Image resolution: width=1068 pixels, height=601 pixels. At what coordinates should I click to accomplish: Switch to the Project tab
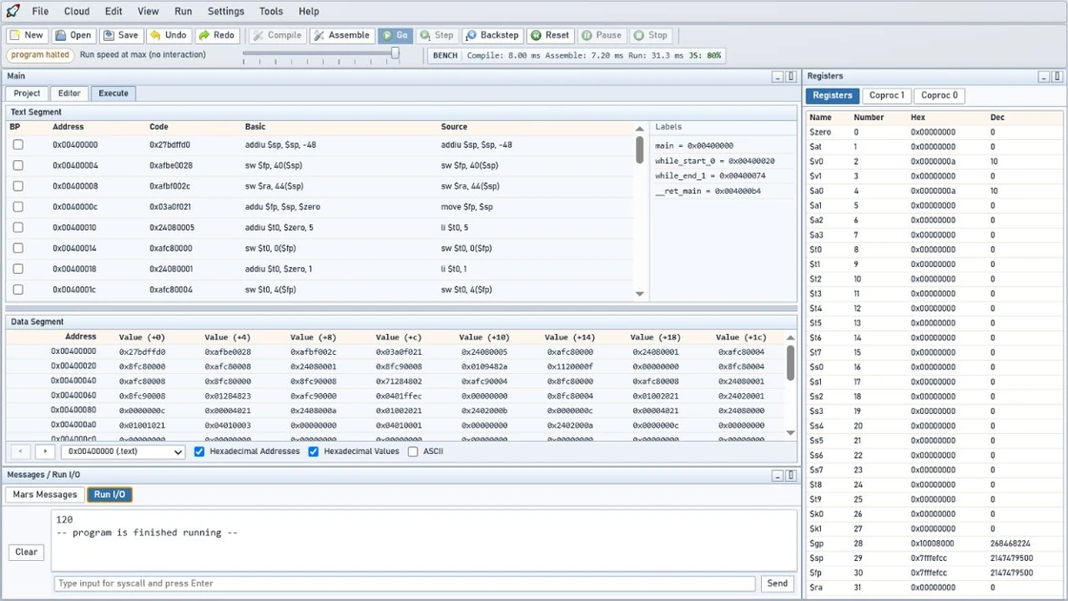pos(28,93)
